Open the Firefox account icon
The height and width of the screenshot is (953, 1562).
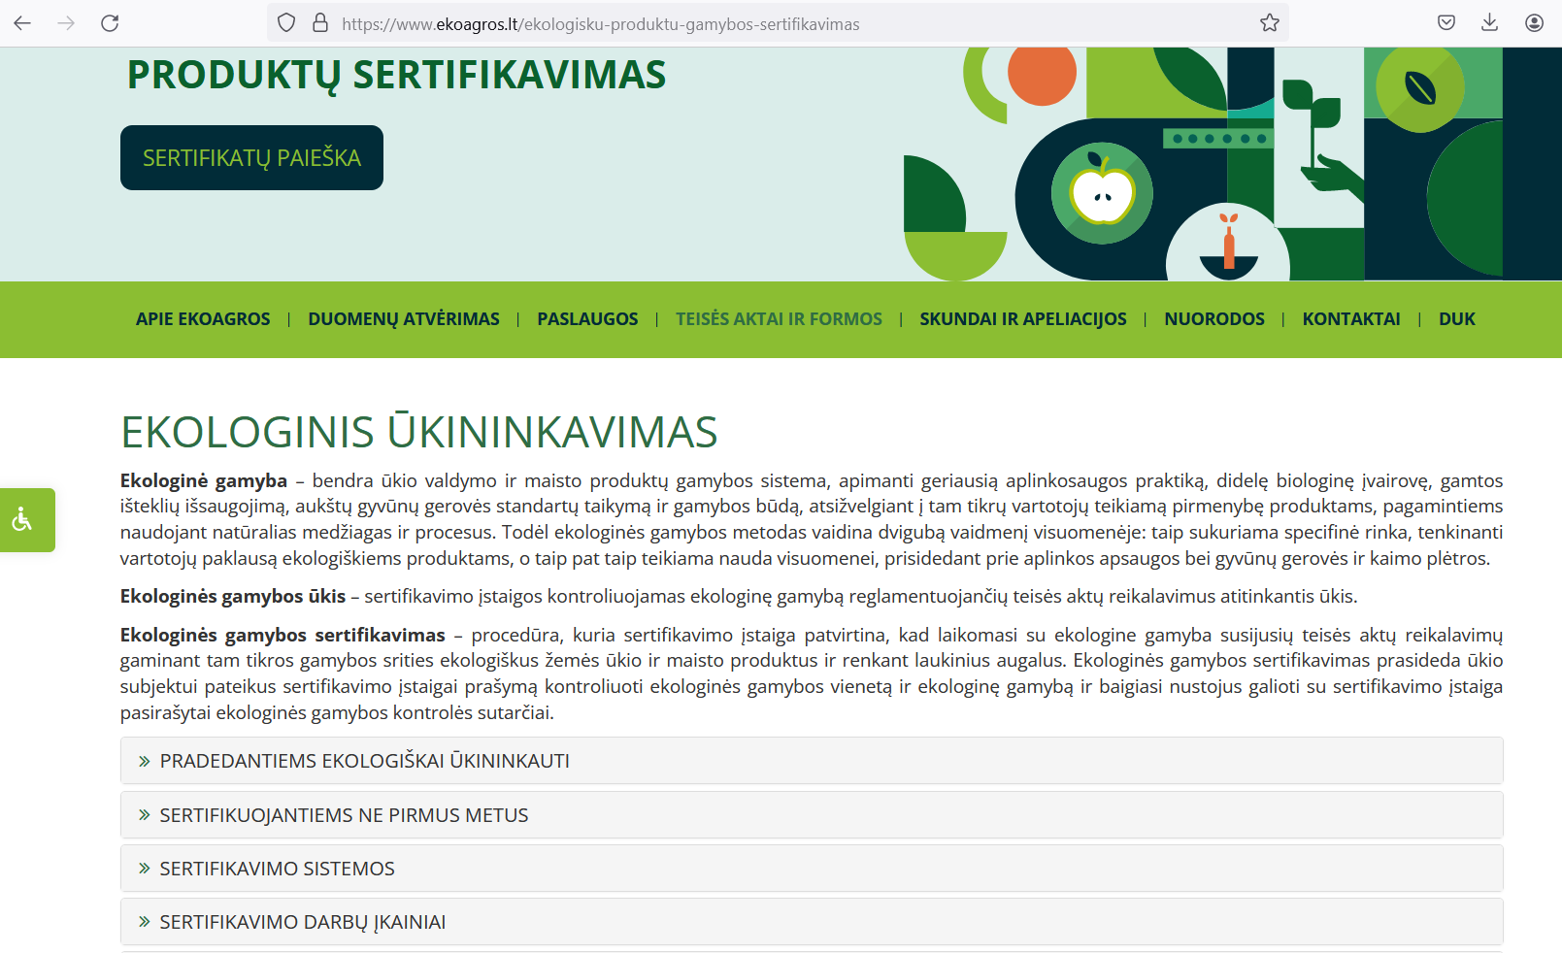pyautogui.click(x=1534, y=23)
